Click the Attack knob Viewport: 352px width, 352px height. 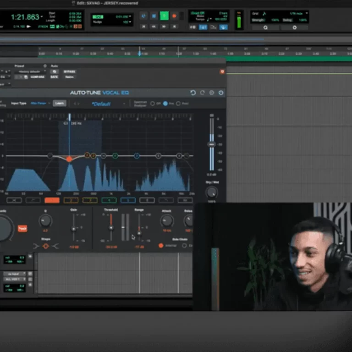click(x=167, y=221)
